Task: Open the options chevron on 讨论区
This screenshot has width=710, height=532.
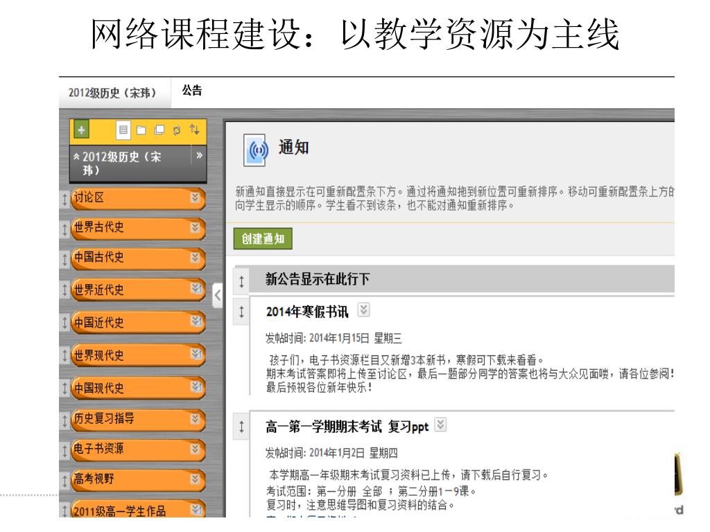Action: click(195, 197)
